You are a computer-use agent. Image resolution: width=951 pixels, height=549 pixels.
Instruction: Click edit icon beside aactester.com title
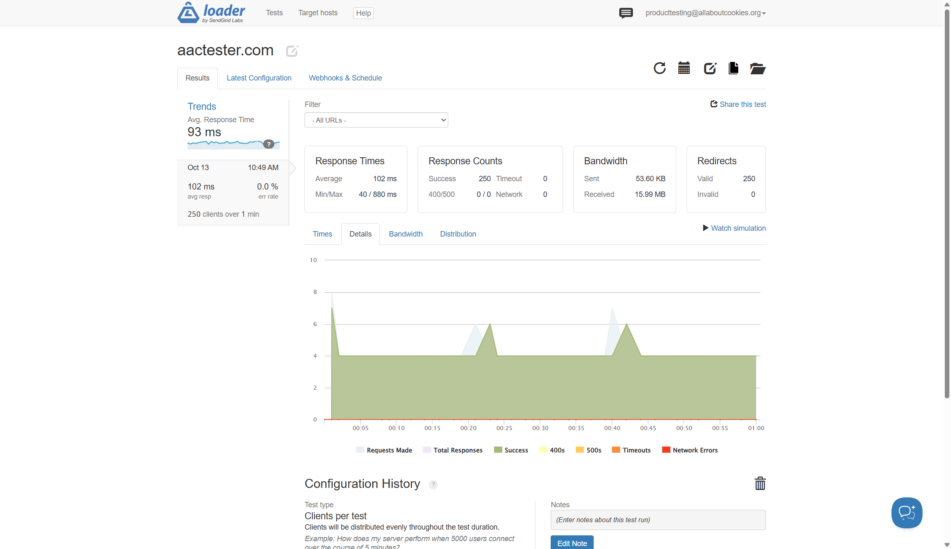pyautogui.click(x=292, y=51)
